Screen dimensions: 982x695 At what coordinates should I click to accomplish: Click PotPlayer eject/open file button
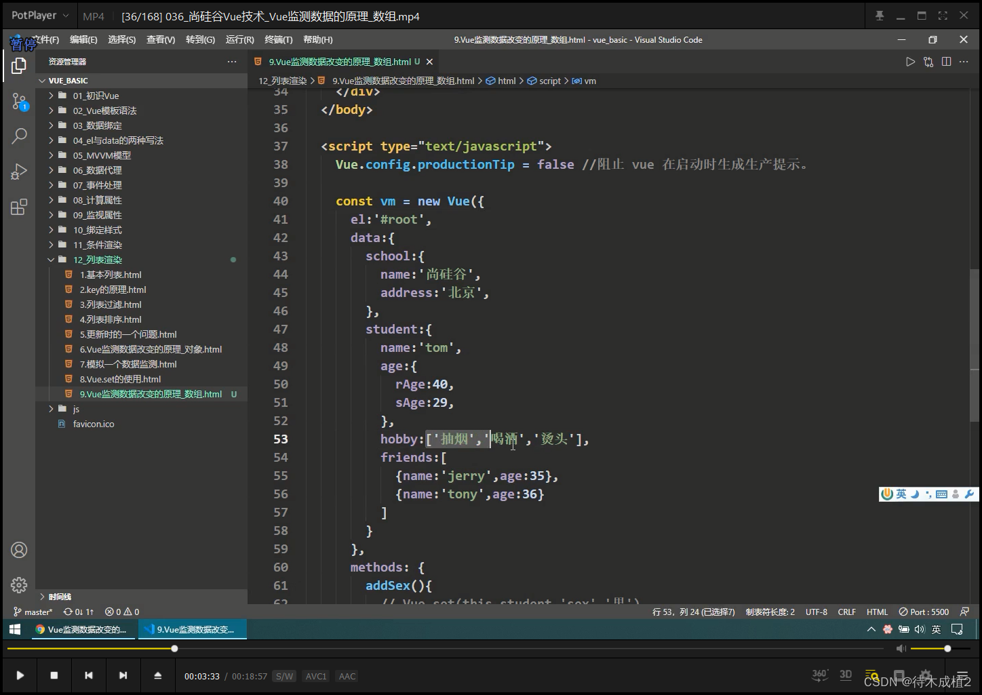[157, 675]
